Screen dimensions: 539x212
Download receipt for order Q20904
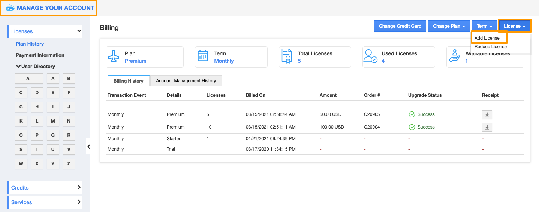tap(487, 127)
